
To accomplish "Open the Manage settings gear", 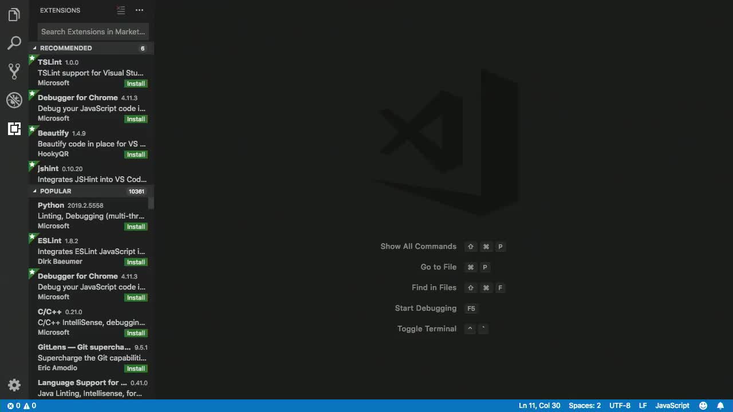I will click(14, 385).
